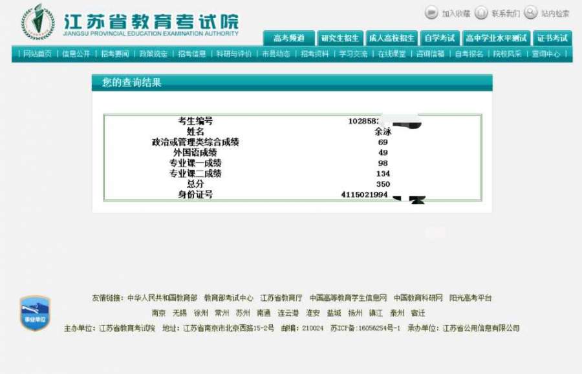Open the 站内检索 link
This screenshot has height=374, width=582.
tap(555, 14)
